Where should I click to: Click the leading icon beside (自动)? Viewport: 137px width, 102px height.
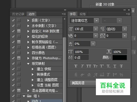pyautogui.click(x=103, y=29)
